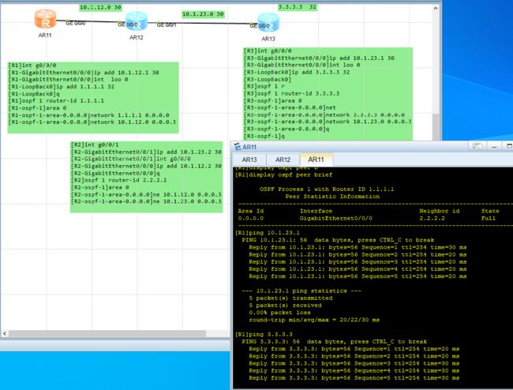Screen dimensions: 513x390
Task: Click the '[R1]ping 3.3.3.3' command line
Action: click(x=264, y=335)
